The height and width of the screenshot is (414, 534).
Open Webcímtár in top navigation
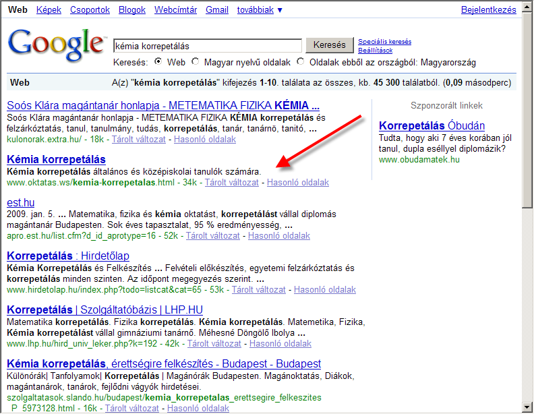coord(176,10)
